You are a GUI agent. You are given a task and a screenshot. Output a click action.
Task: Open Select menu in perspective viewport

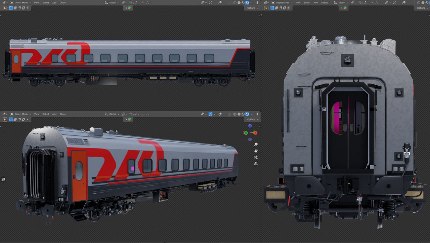pyautogui.click(x=46, y=114)
